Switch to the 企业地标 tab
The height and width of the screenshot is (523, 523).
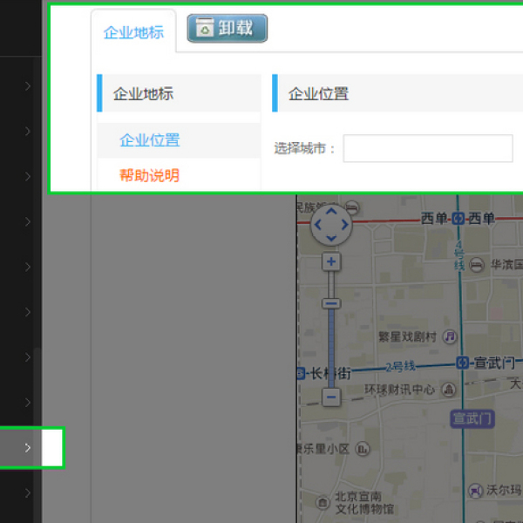133,32
